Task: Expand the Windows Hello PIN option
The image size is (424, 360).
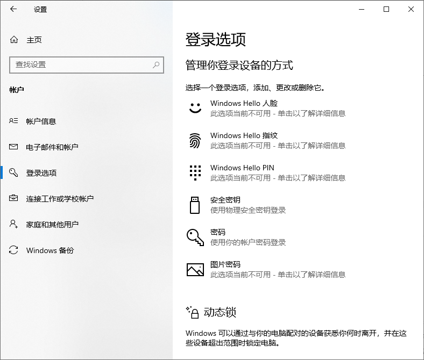Action: 298,173
